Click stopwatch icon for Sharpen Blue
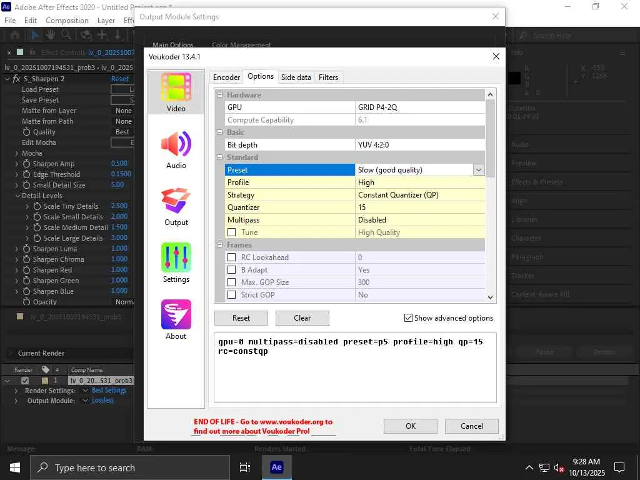Screen dimensions: 640x480 (x=26, y=291)
